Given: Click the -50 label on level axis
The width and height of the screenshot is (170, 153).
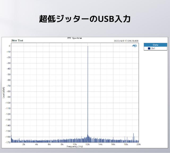Looking at the screenshot, I should (x=8, y=74).
